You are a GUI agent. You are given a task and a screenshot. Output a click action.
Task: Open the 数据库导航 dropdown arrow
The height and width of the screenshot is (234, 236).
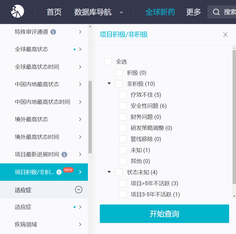[x=121, y=12]
